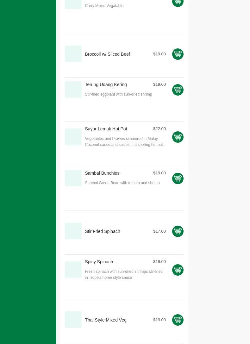Viewport: 250px width, 344px height.
Task: View the Sayur Lemak Hot Pot image
Action: point(73,137)
